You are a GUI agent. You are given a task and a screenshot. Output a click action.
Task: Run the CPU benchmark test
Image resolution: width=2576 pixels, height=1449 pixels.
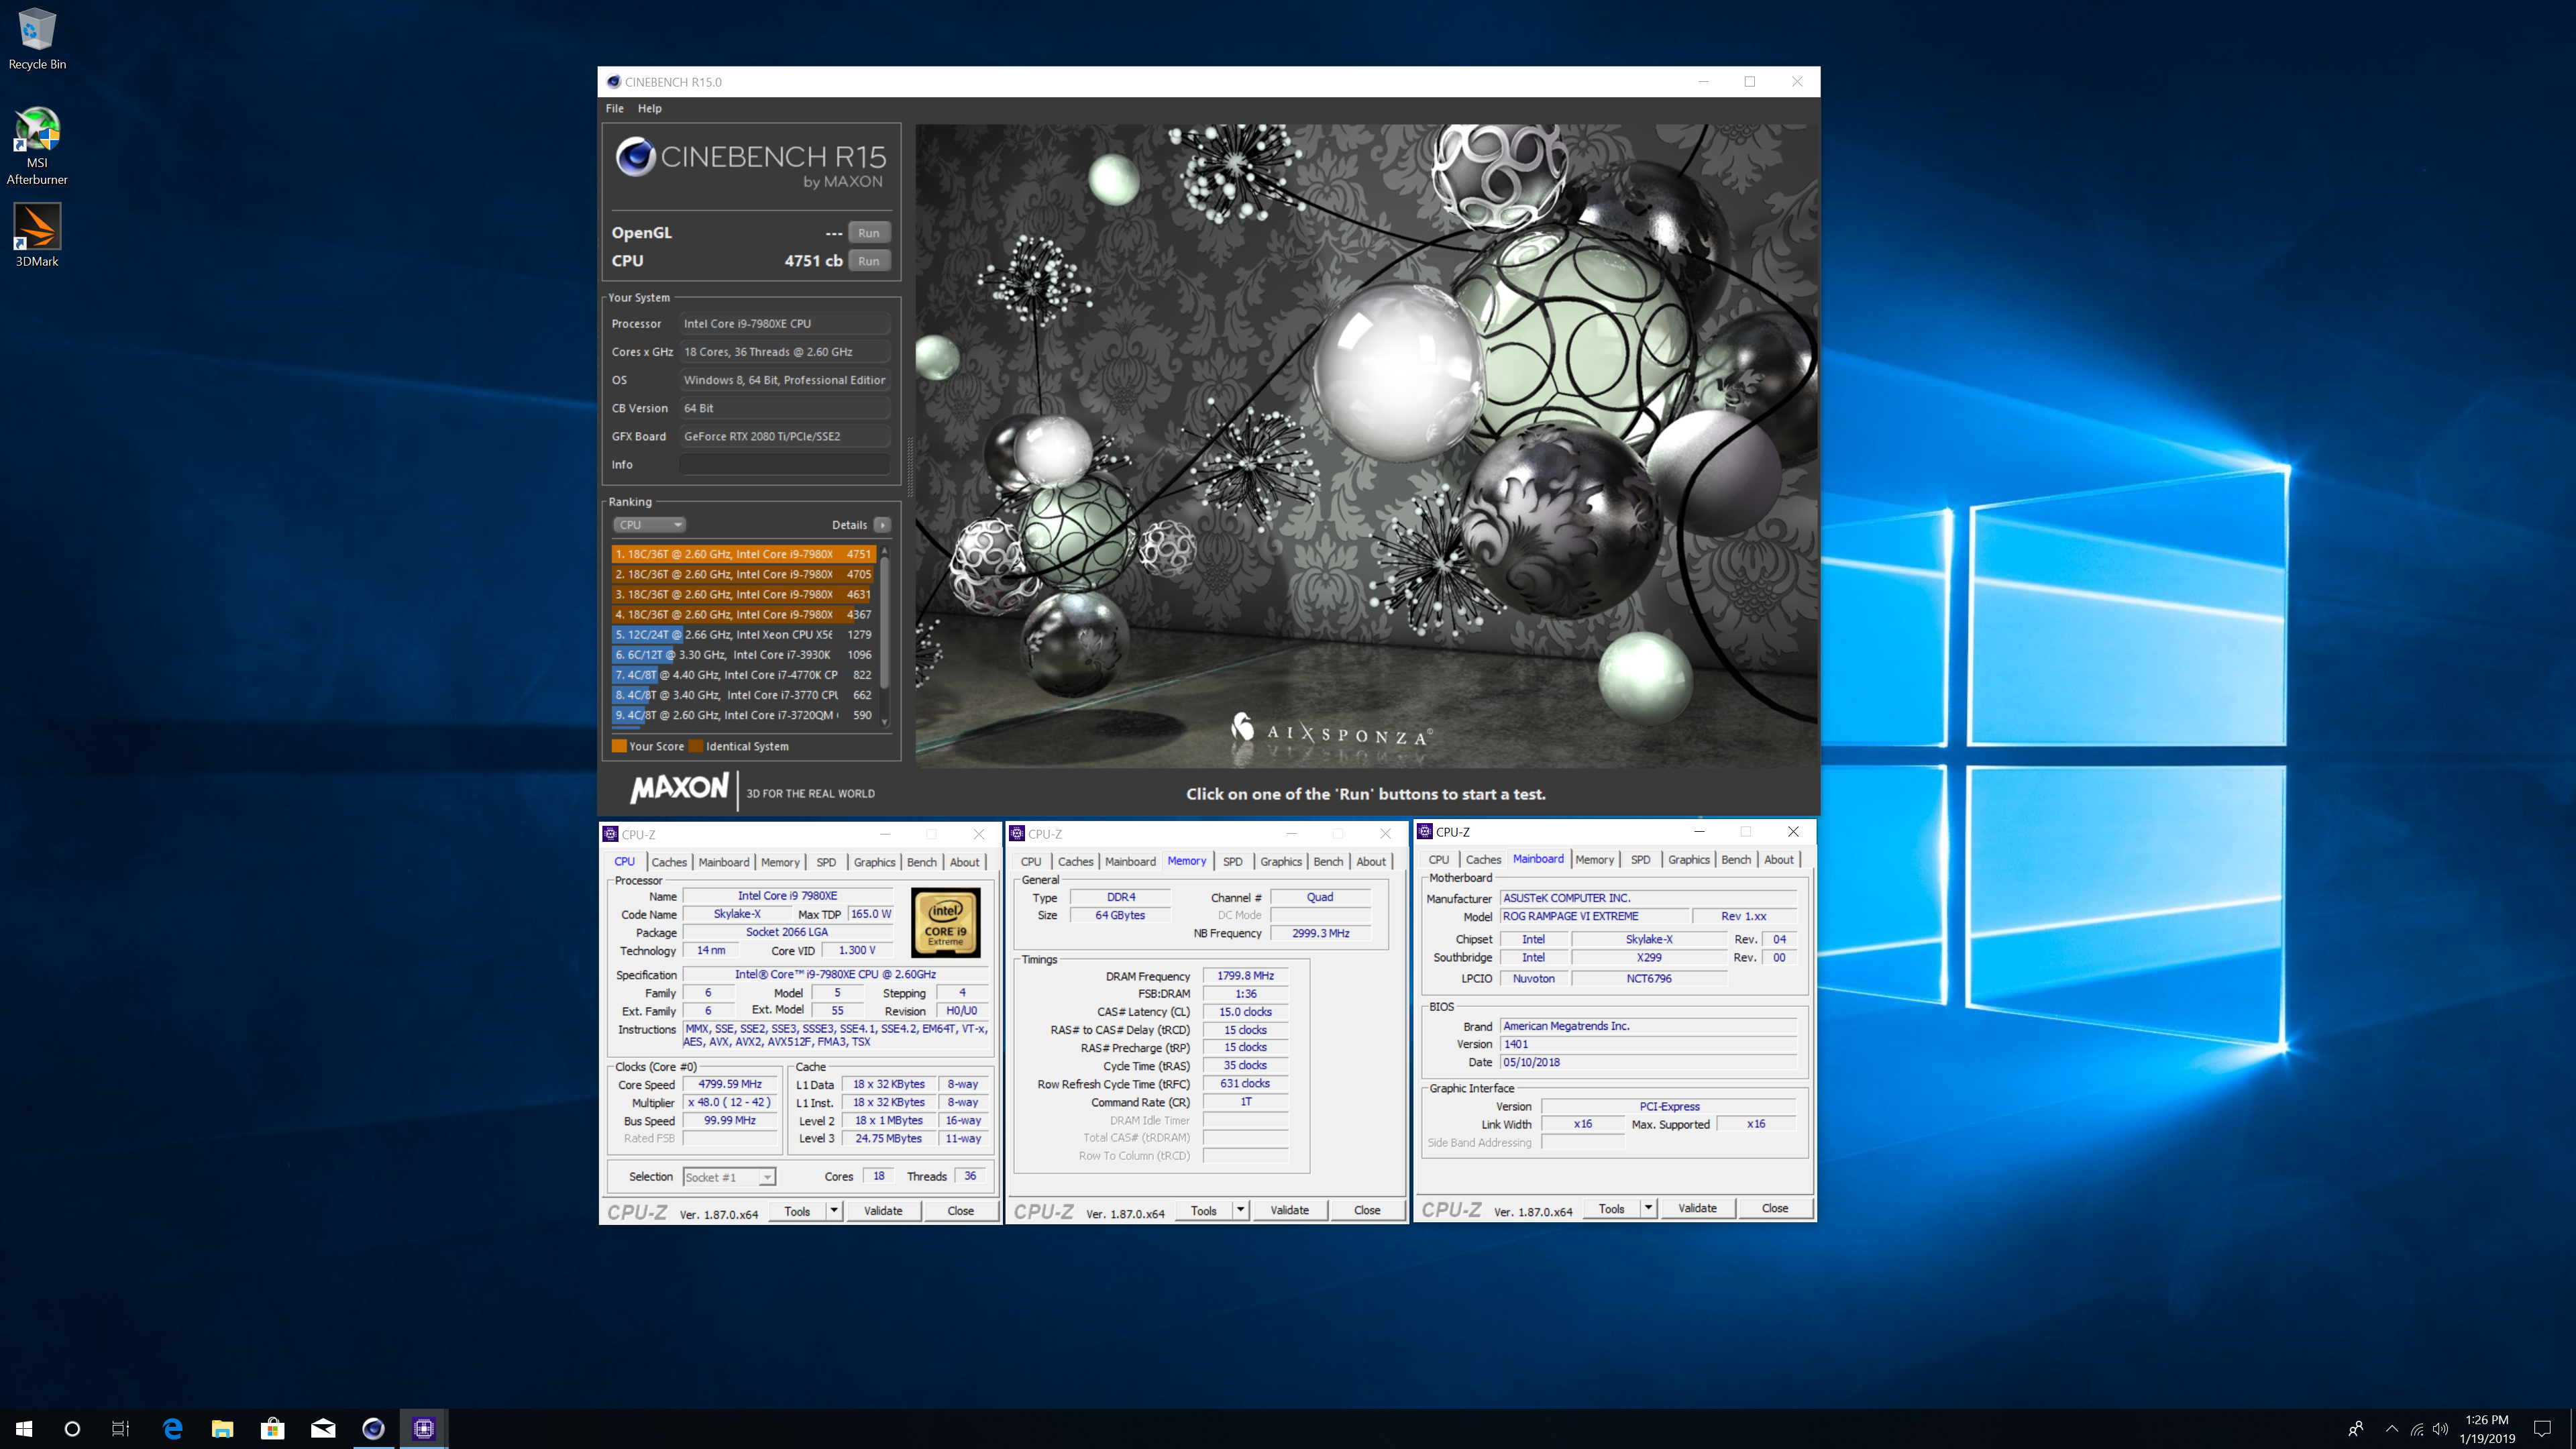click(868, 260)
